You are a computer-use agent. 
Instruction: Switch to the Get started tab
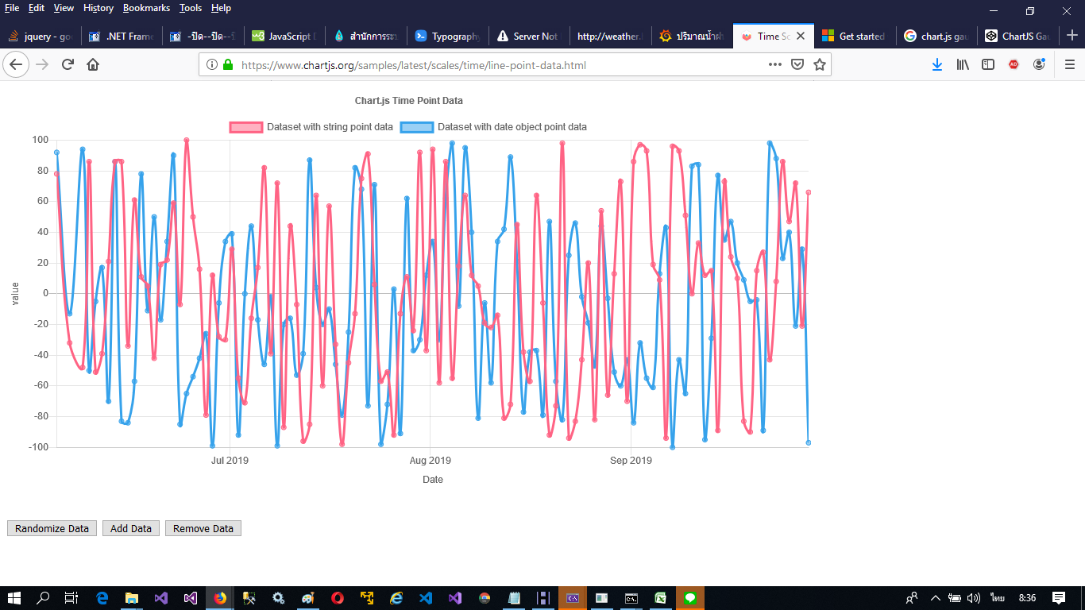(855, 36)
